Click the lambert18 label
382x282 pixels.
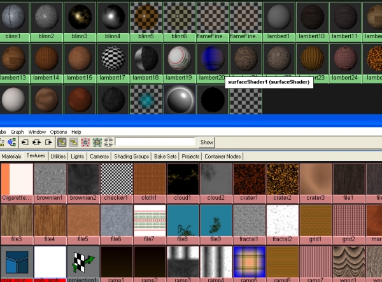146,78
